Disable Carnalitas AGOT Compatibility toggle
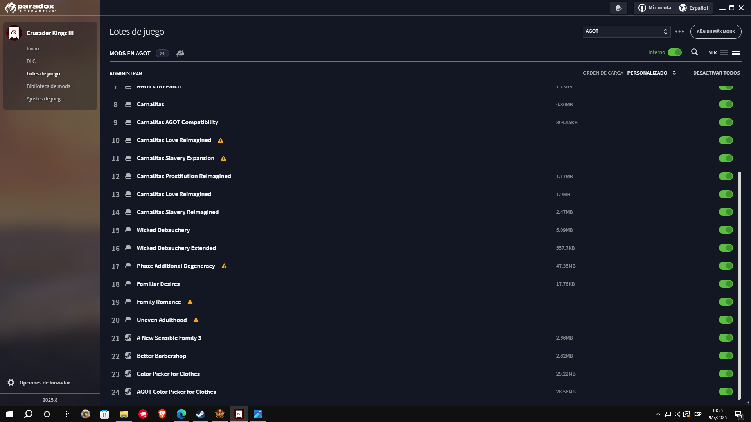 (726, 122)
